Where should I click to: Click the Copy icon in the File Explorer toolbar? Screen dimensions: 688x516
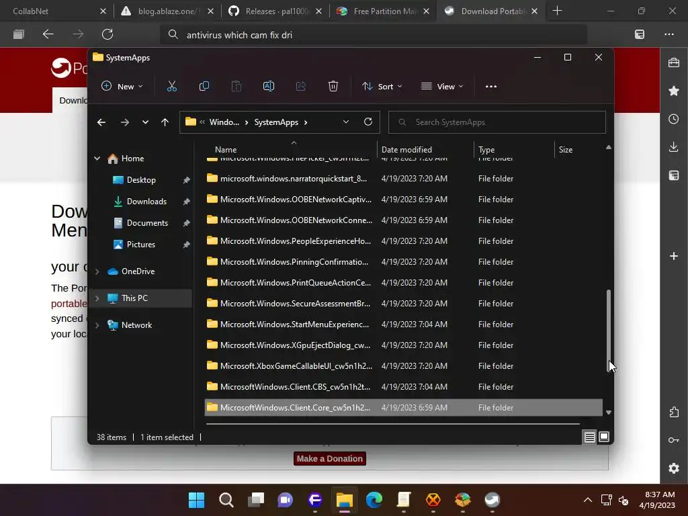204,87
